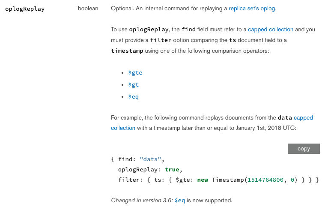Click the oplogReplay field name in the left column

pos(25,9)
